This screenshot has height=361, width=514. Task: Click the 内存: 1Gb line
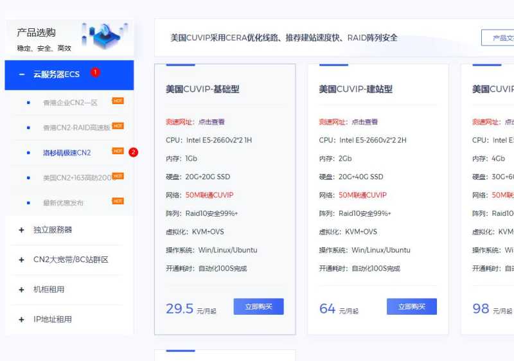(182, 159)
